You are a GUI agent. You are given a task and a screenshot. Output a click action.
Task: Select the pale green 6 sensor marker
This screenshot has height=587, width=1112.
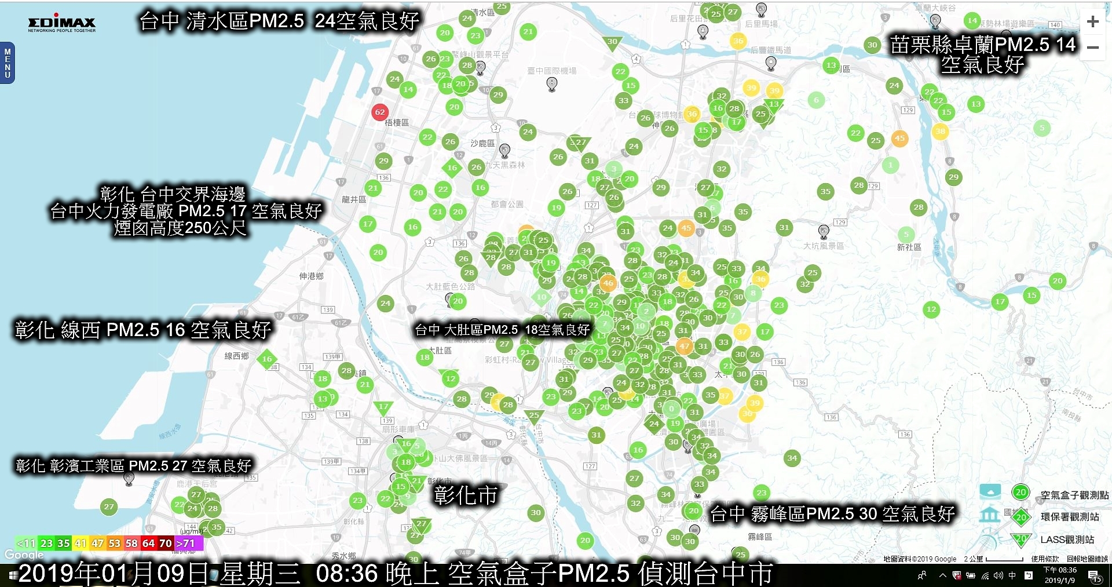816,100
